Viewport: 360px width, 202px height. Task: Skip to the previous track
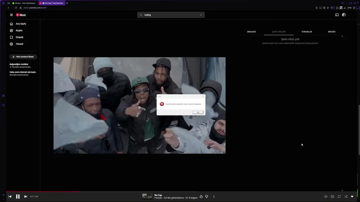[x=10, y=197]
